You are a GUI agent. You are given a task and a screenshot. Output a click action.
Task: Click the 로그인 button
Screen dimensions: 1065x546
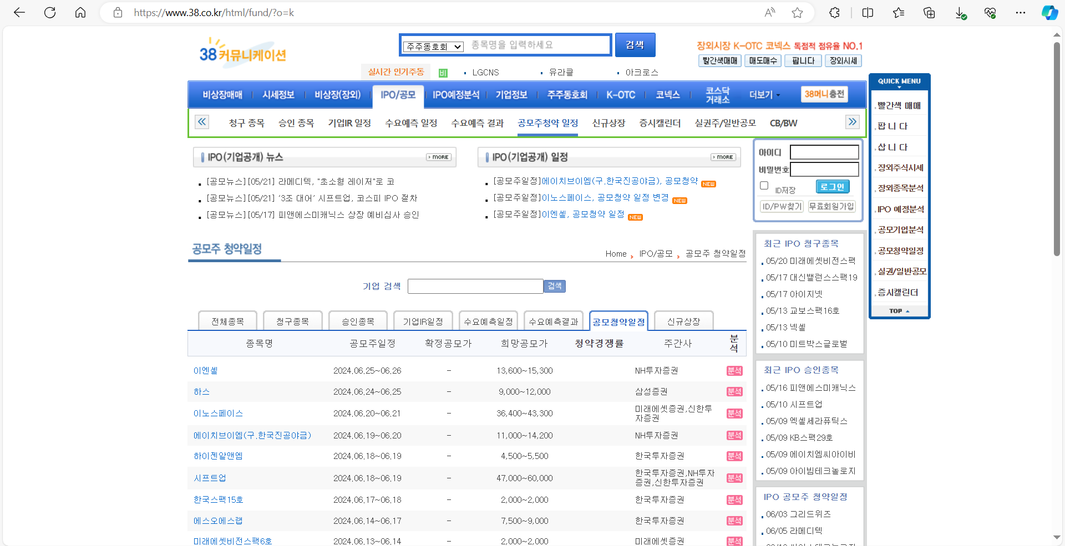click(833, 187)
